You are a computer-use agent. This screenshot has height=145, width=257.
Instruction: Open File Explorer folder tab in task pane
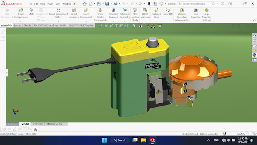[x=254, y=45]
